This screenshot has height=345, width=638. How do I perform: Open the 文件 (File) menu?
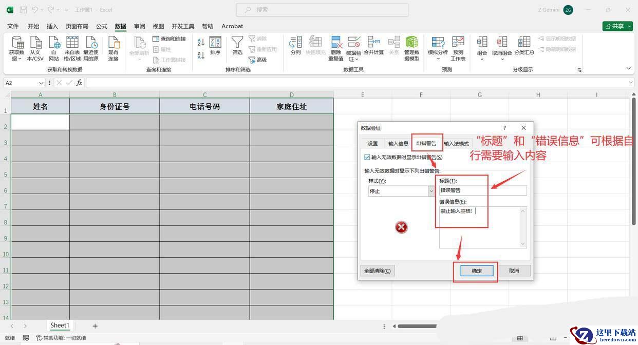pos(13,26)
